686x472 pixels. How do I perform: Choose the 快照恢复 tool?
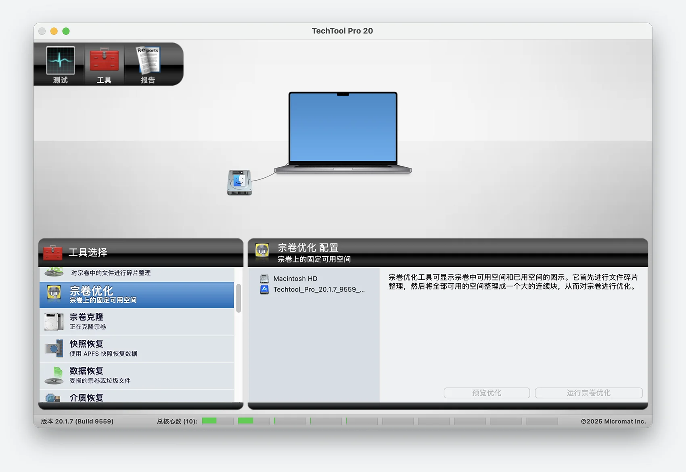coord(137,349)
